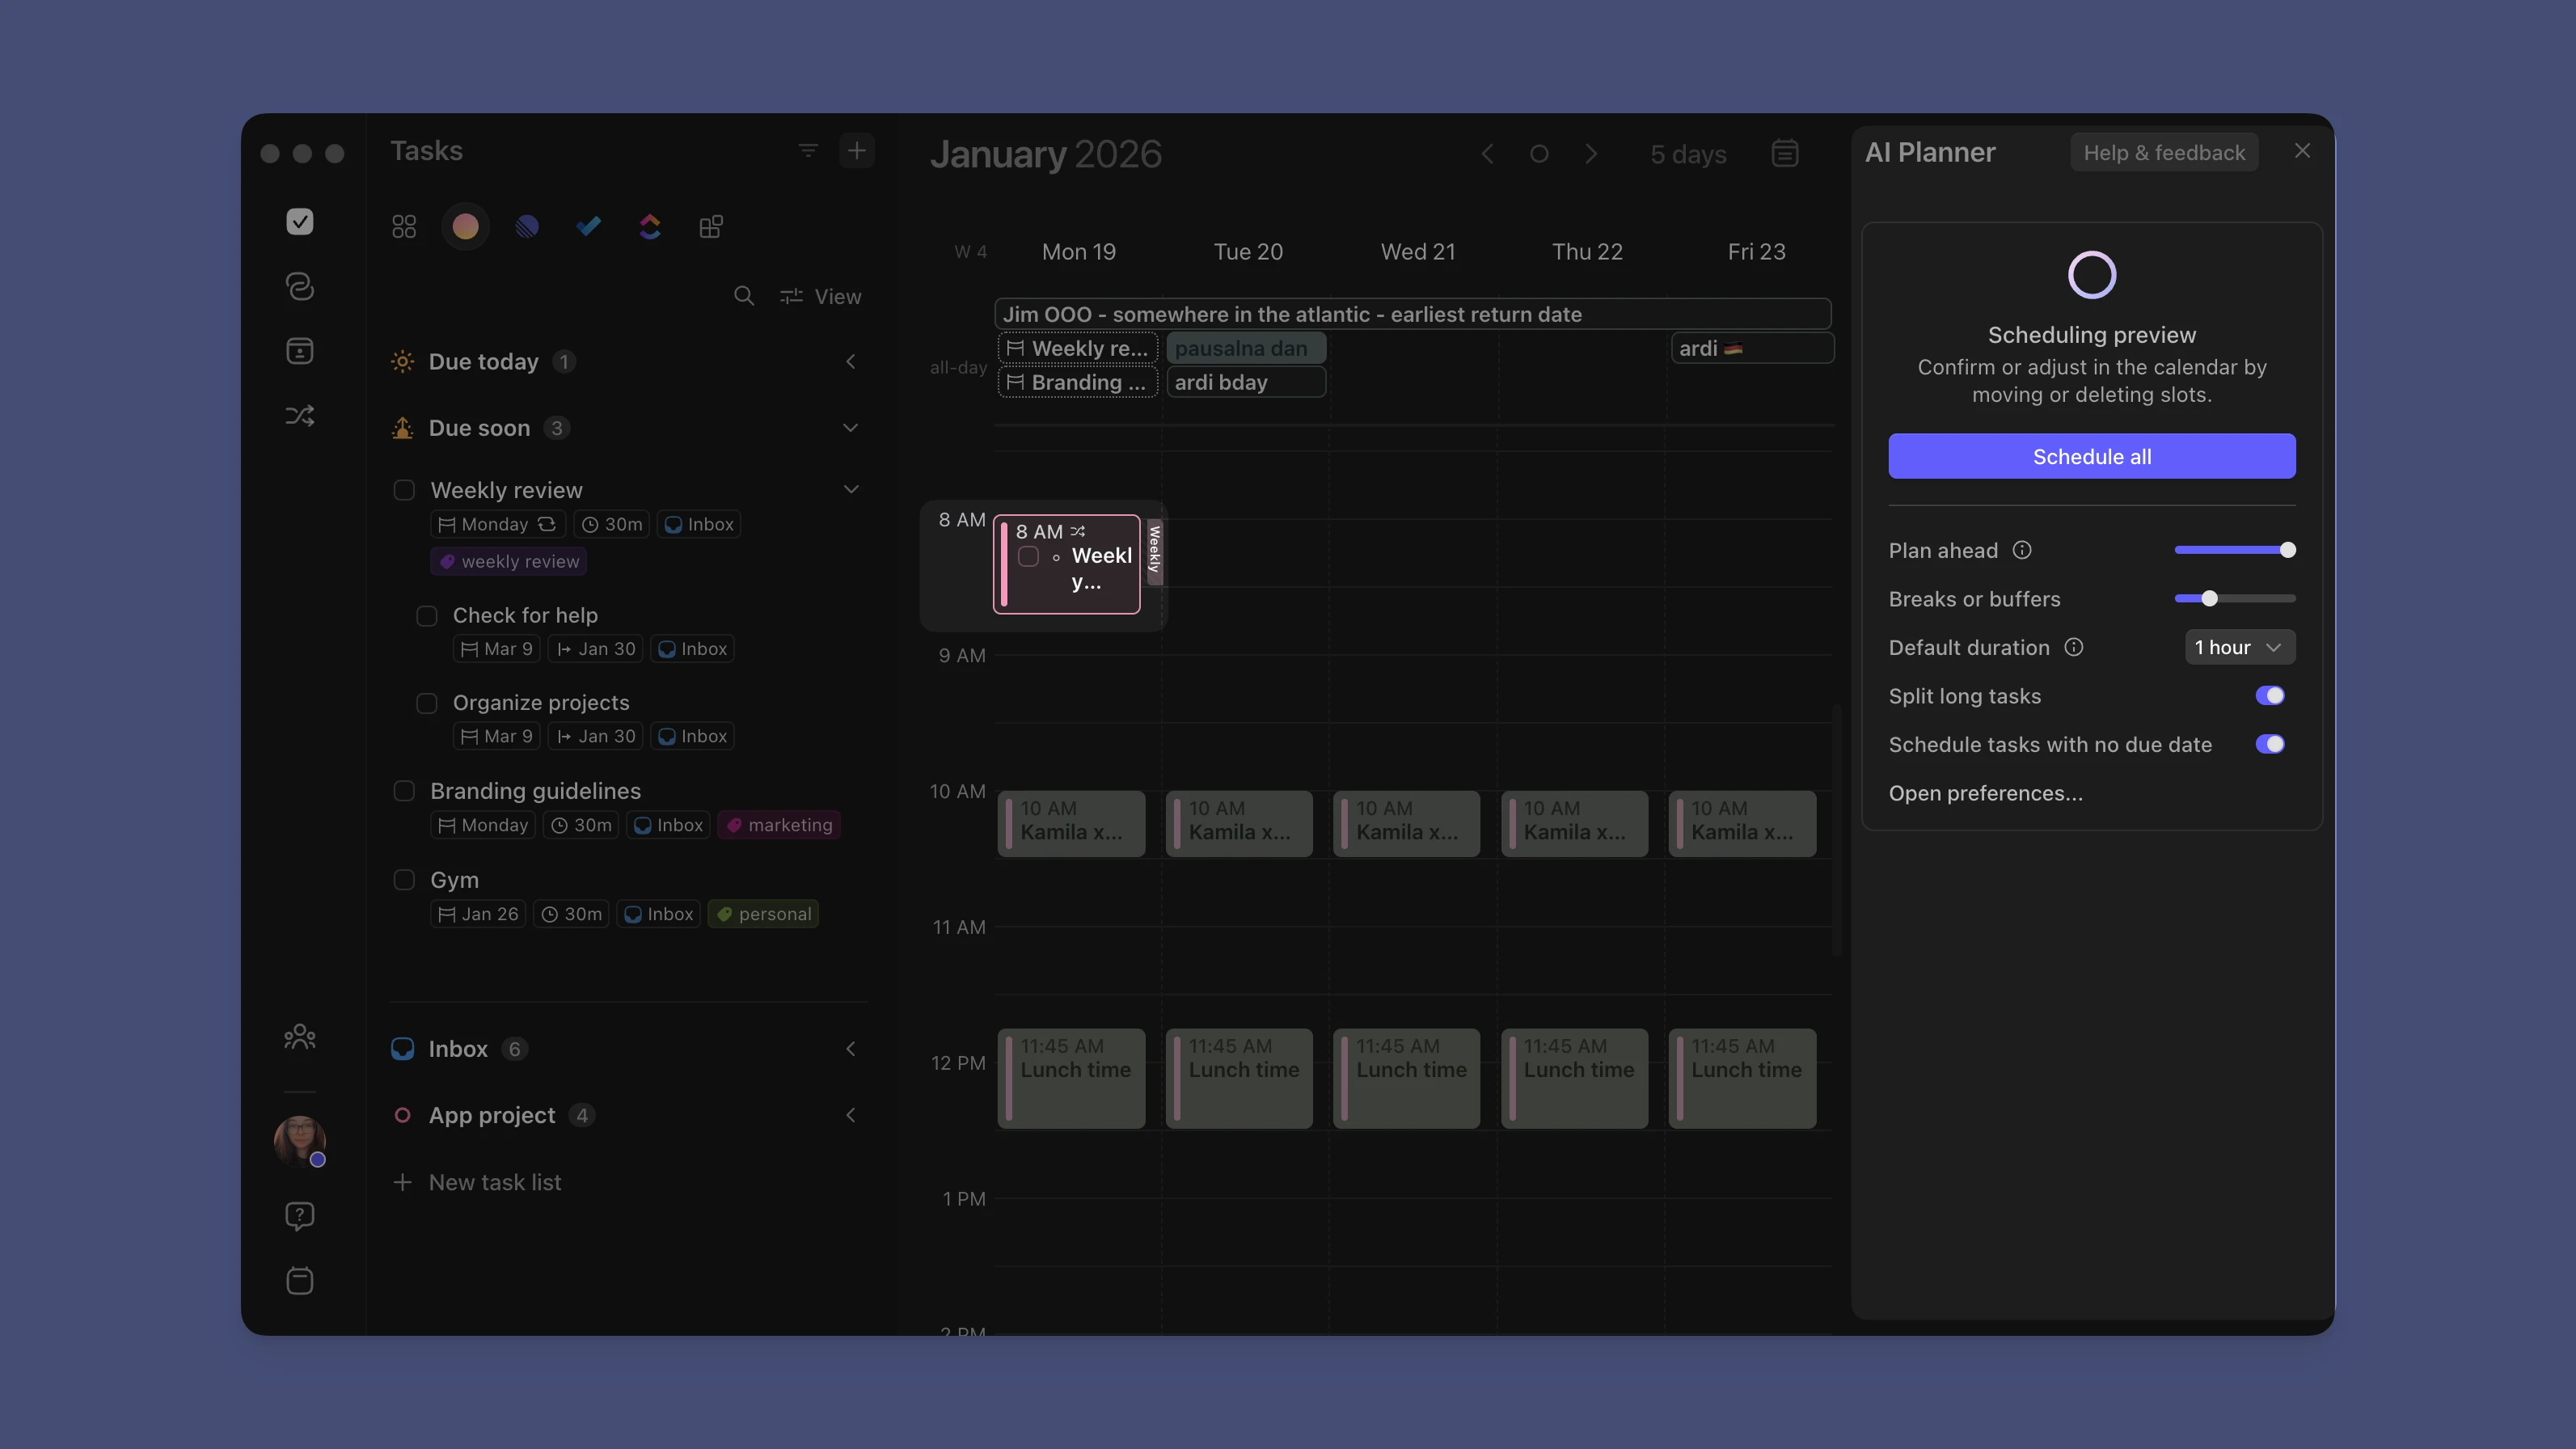Check off the Gym task

point(404,880)
